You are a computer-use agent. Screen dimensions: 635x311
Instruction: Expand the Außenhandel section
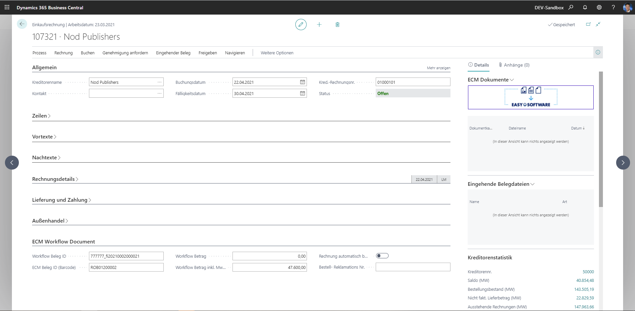coord(50,221)
